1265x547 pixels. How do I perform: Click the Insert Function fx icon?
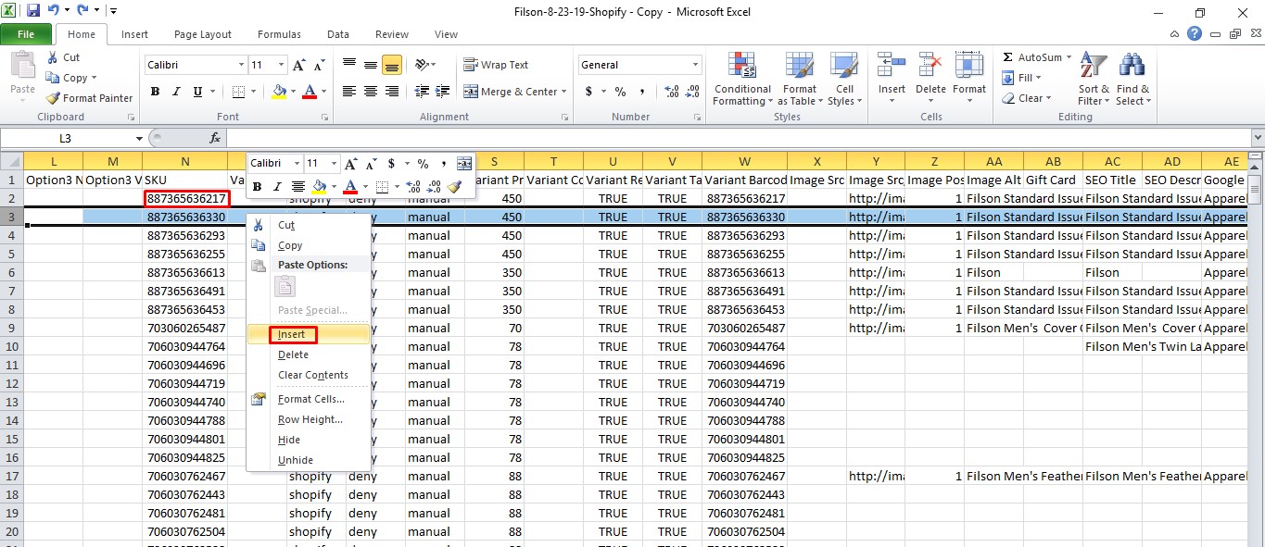pyautogui.click(x=215, y=138)
